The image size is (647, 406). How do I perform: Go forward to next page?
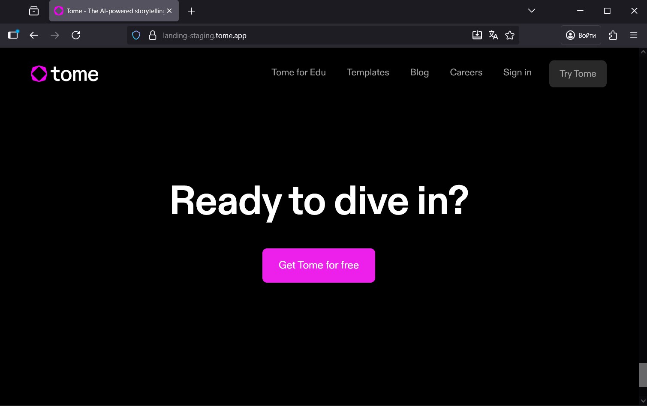(x=55, y=35)
